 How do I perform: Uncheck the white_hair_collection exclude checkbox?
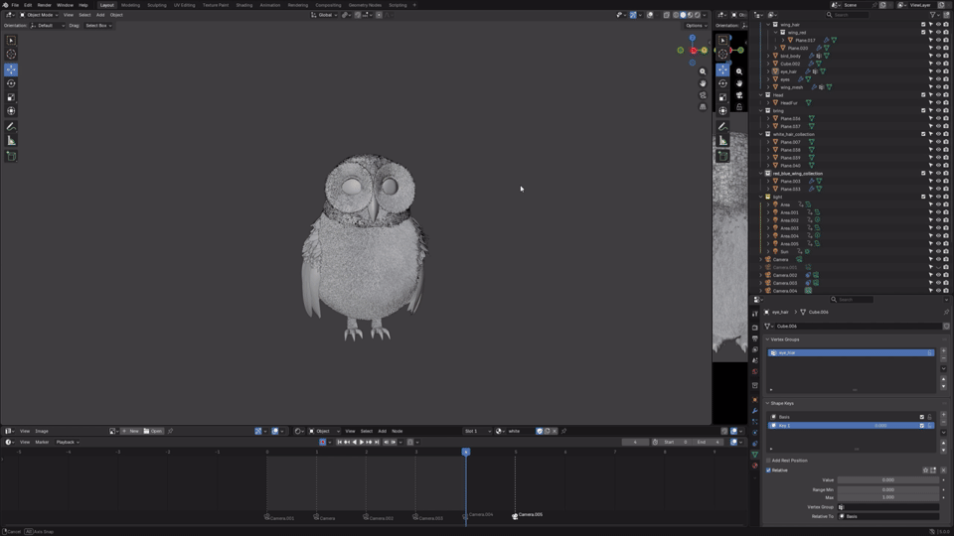coord(923,134)
